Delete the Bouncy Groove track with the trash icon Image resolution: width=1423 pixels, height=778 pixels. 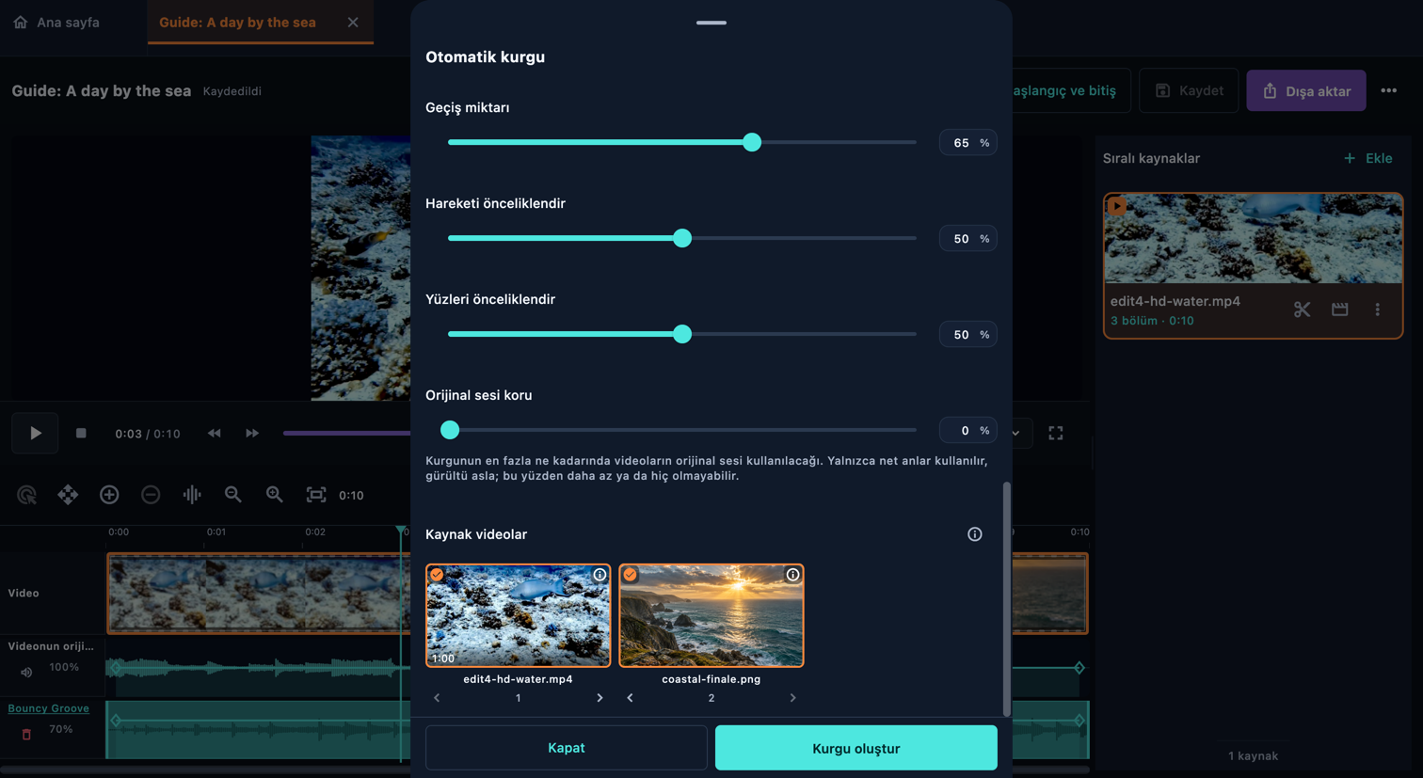pos(26,734)
